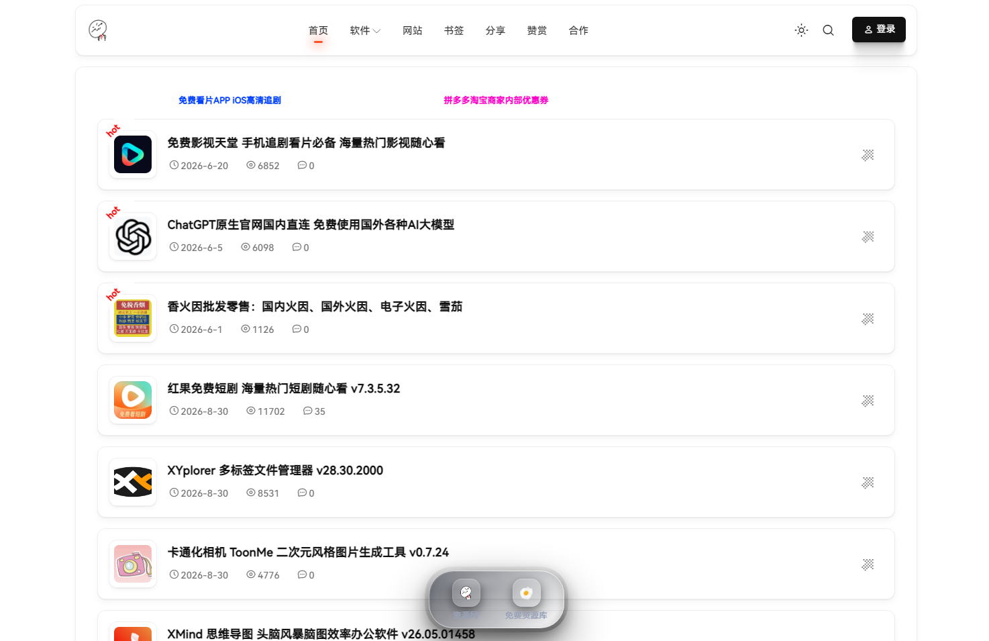Expand the 软件 dropdown menu
The width and height of the screenshot is (989, 641).
(365, 31)
